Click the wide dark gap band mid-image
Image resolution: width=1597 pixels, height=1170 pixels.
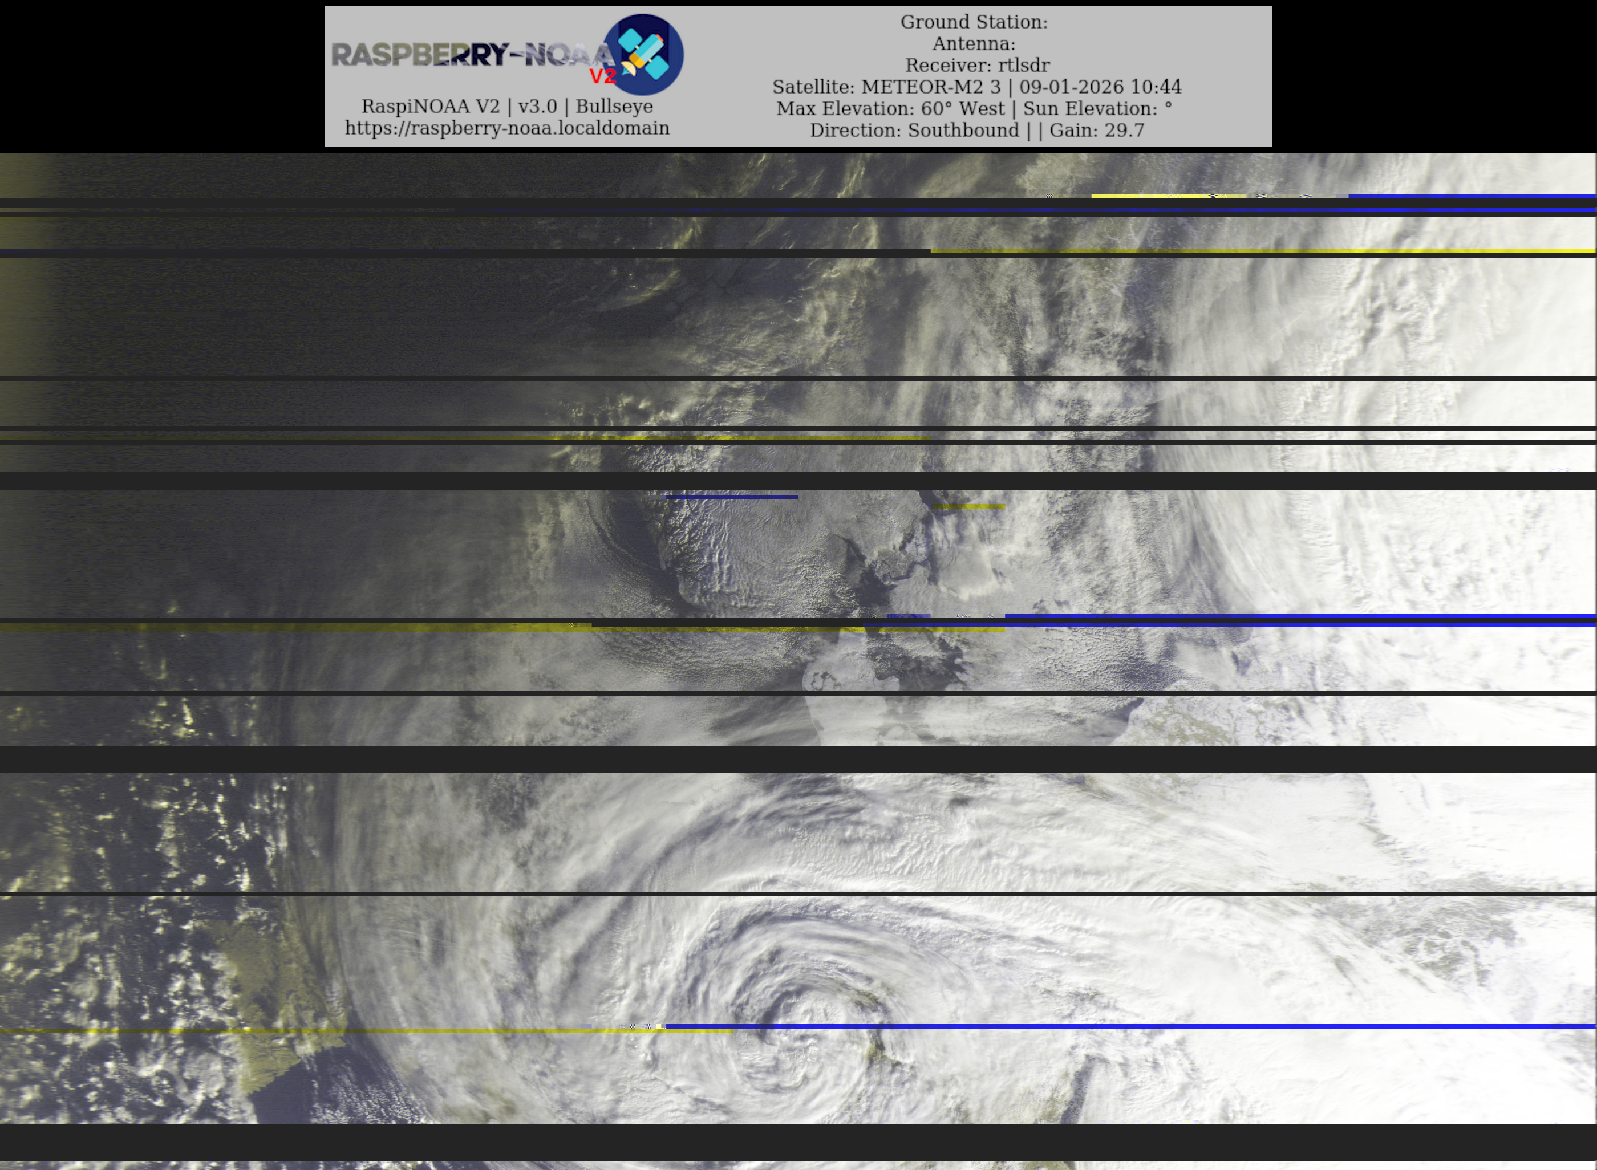click(798, 758)
